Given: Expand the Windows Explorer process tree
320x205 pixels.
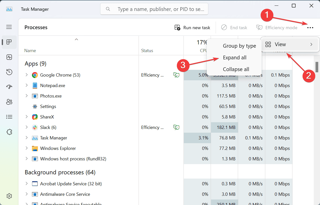Looking at the screenshot, I should [x=27, y=148].
